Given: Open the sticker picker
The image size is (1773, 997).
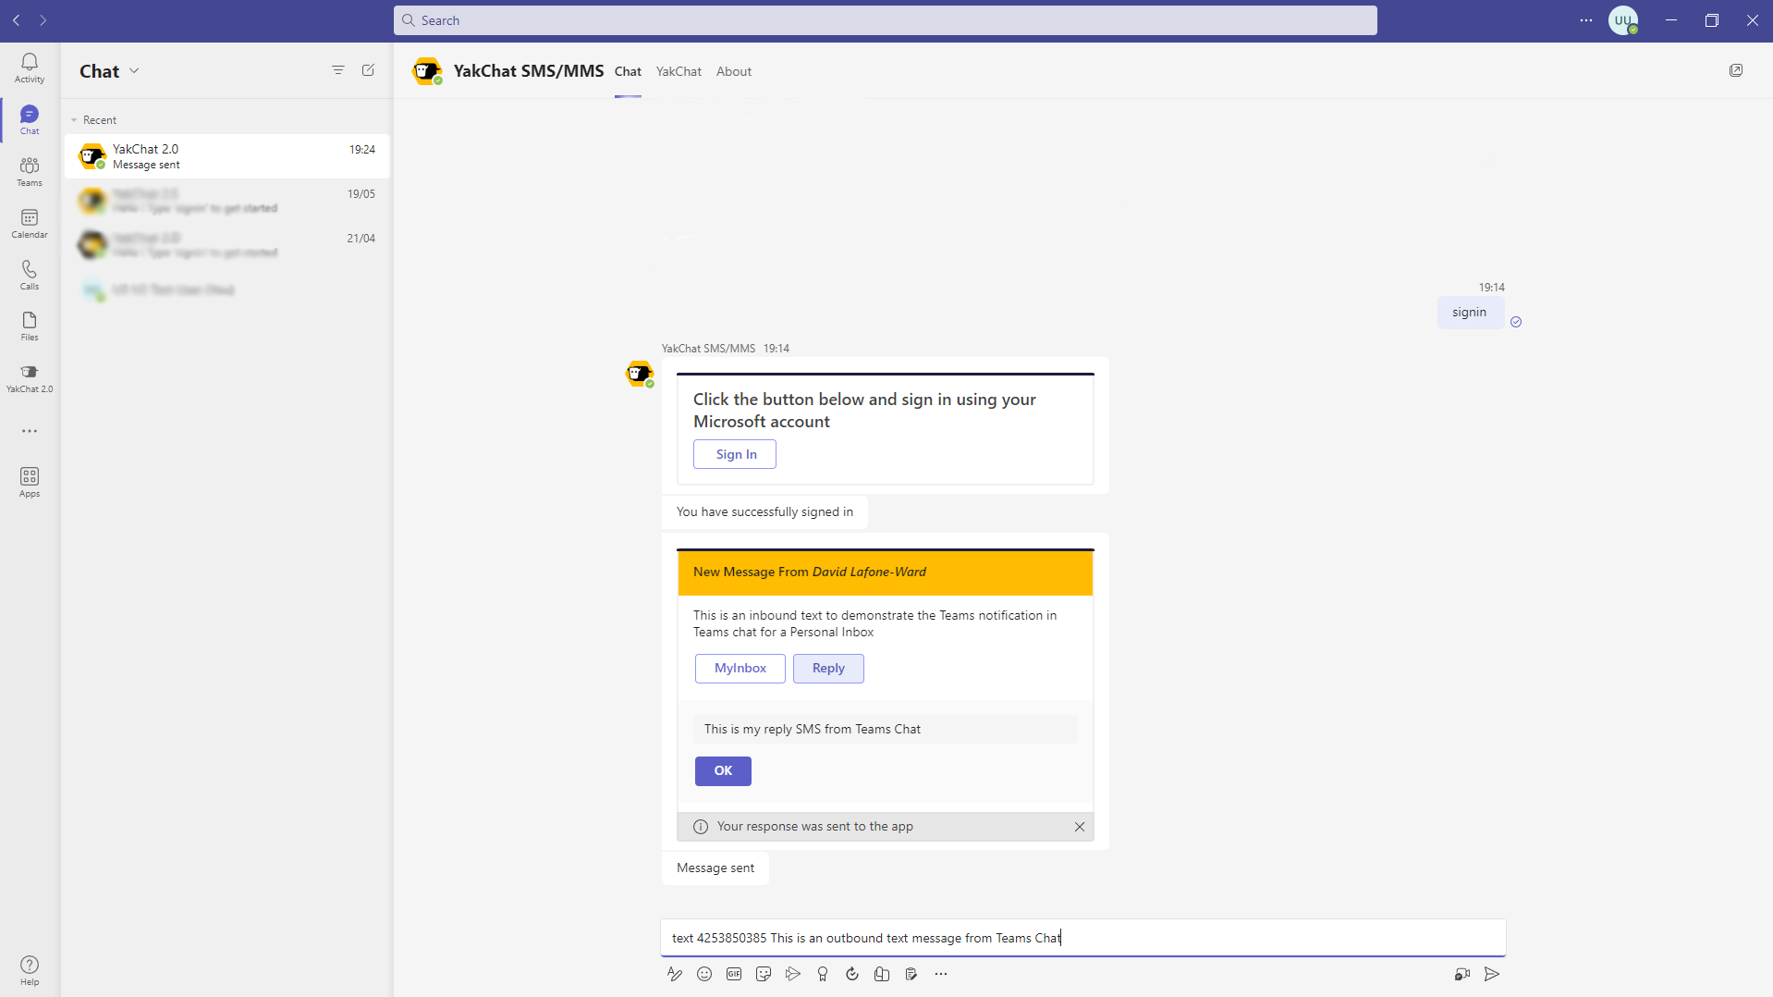Looking at the screenshot, I should (764, 974).
